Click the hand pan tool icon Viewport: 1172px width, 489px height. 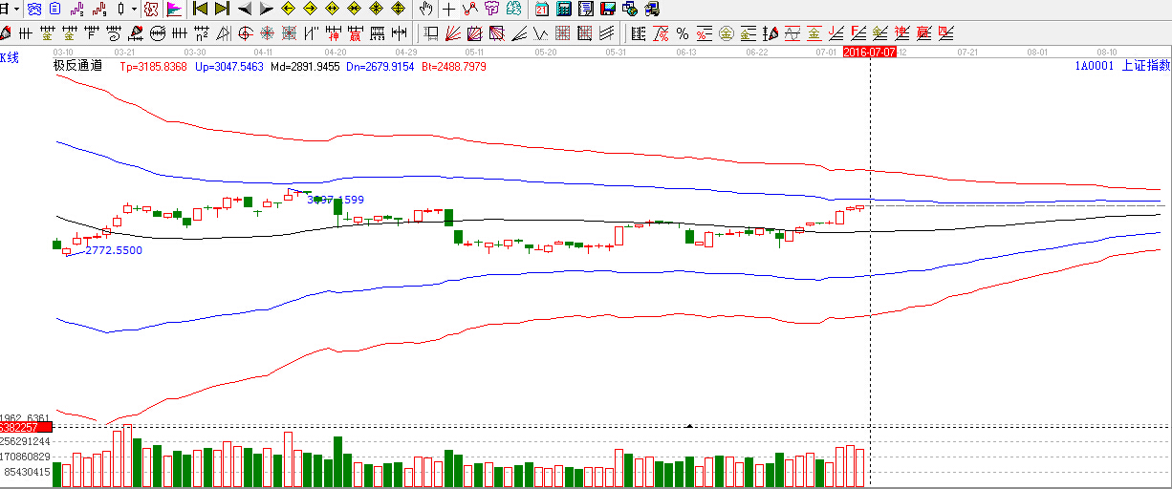[x=425, y=10]
